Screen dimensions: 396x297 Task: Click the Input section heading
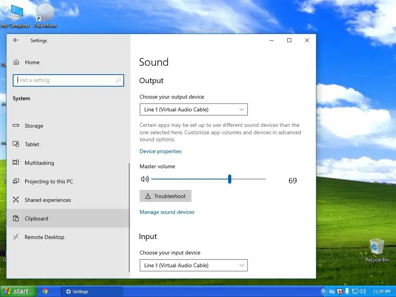pyautogui.click(x=148, y=237)
